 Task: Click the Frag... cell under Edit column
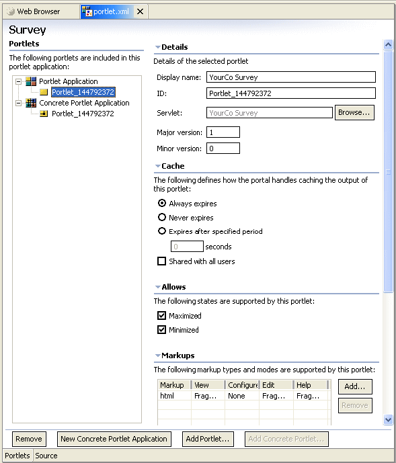pyautogui.click(x=276, y=396)
